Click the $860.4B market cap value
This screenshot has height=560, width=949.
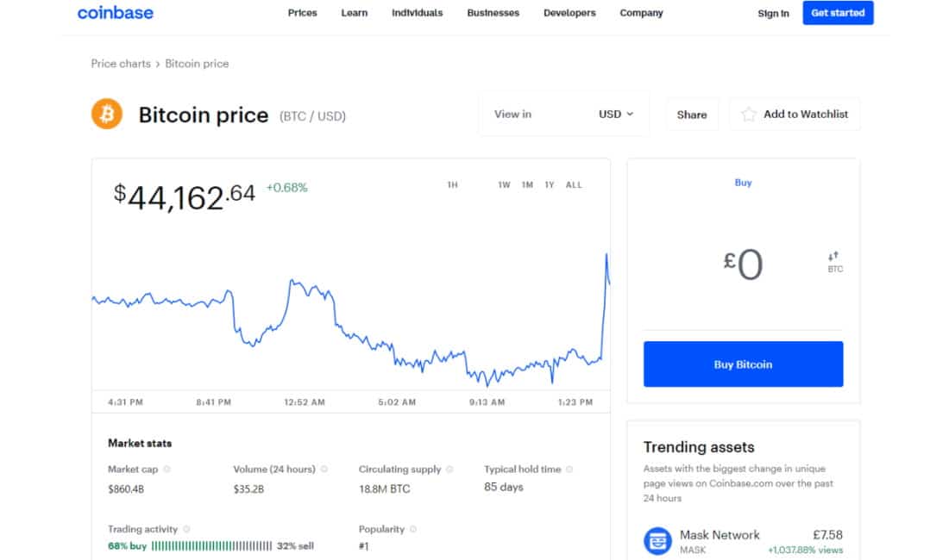tap(126, 488)
